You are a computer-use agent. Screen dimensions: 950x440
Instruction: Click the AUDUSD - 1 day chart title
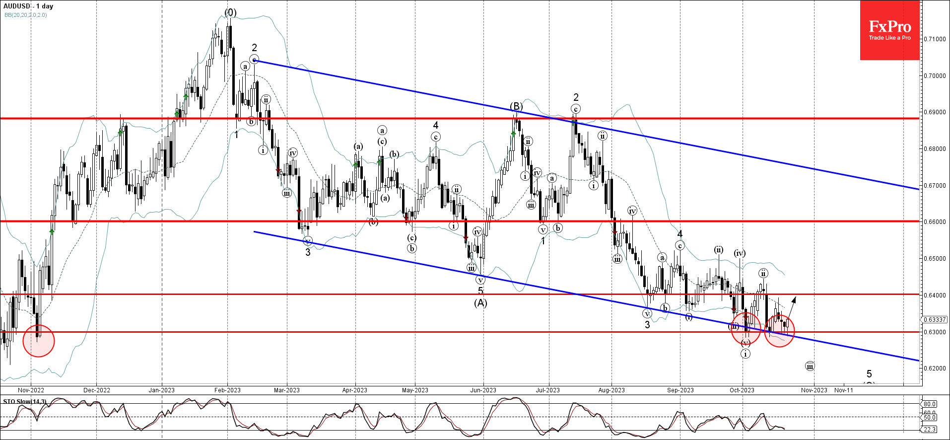click(28, 6)
